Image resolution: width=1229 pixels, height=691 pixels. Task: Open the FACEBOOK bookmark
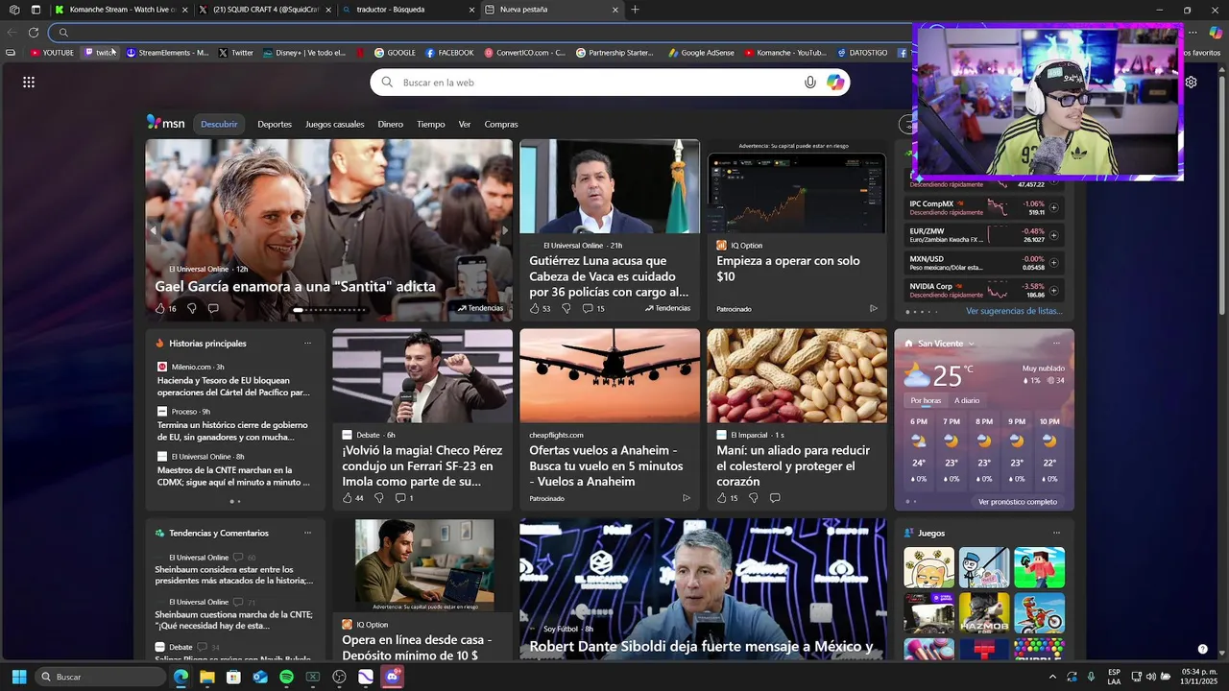coord(449,53)
